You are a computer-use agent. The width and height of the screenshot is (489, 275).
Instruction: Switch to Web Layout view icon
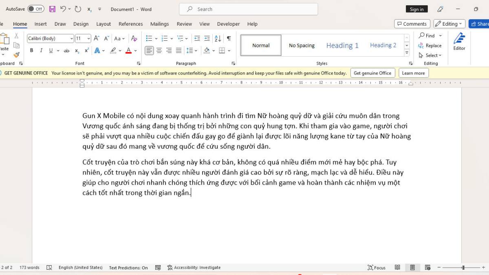(x=427, y=268)
